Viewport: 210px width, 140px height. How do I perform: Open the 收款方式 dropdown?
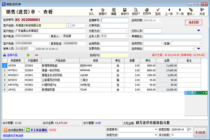click(x=156, y=135)
